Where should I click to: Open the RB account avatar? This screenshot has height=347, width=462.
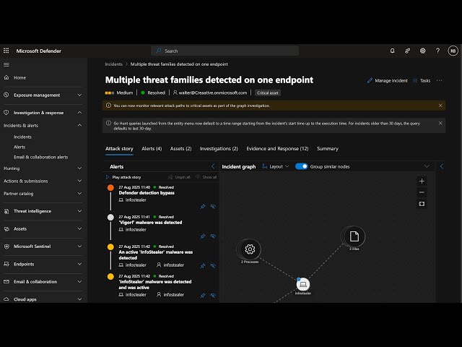click(453, 51)
